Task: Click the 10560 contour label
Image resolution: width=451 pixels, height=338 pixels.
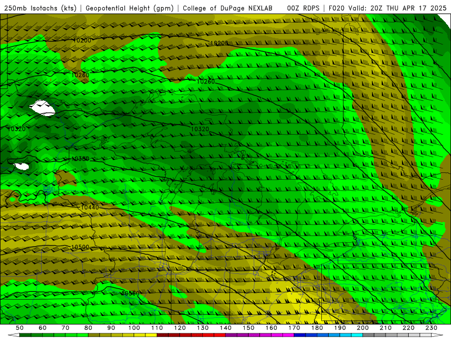Action: 130,293
